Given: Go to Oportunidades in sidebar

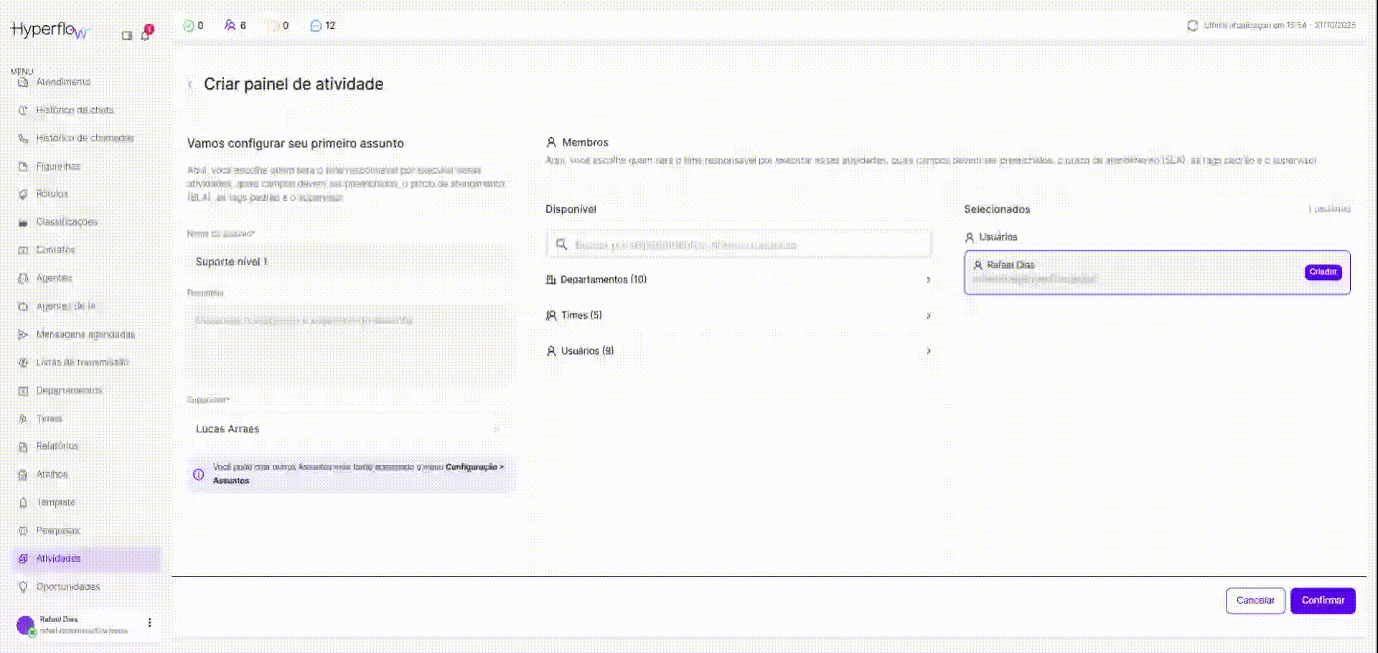Looking at the screenshot, I should click(x=68, y=587).
